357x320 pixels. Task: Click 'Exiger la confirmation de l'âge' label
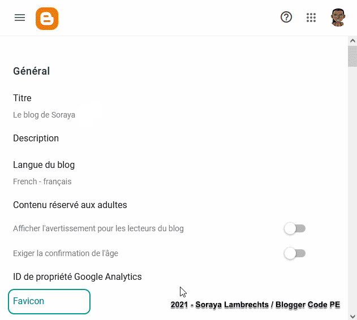[x=66, y=253]
